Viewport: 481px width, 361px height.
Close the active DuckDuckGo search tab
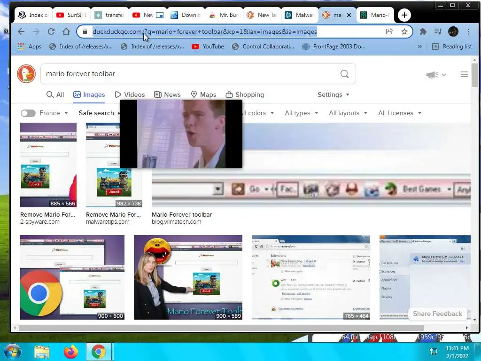click(349, 15)
